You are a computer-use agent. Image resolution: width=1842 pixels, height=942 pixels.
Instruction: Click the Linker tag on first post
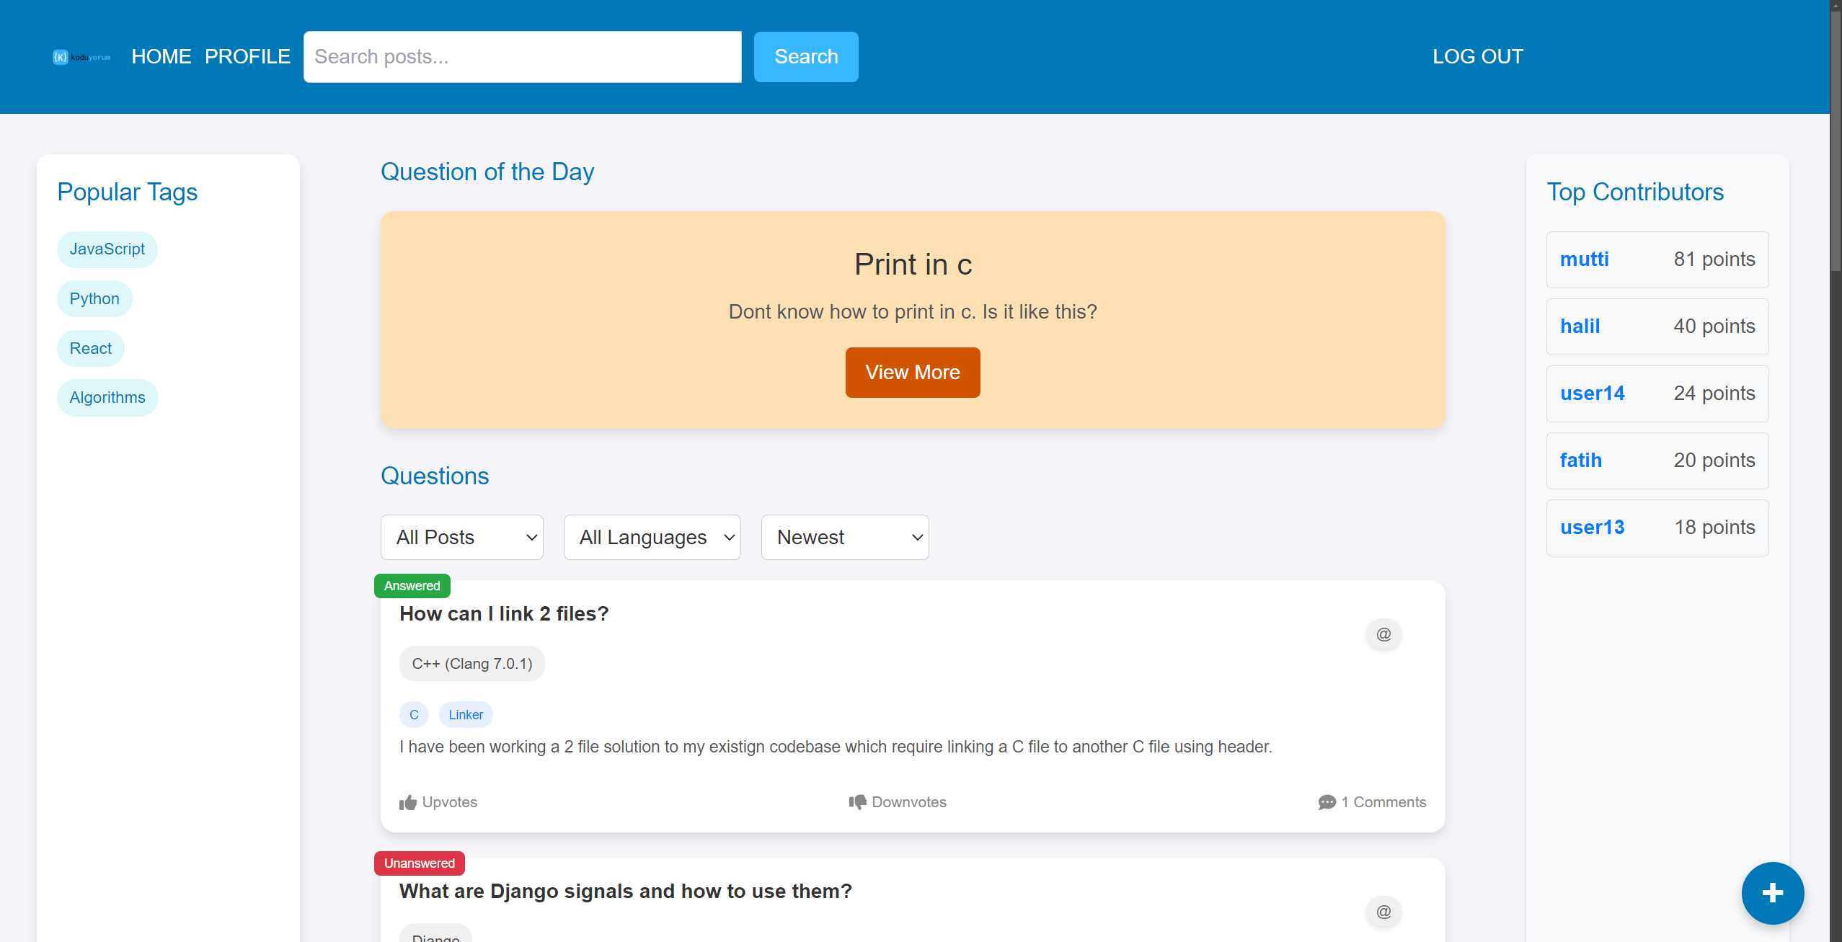point(466,714)
